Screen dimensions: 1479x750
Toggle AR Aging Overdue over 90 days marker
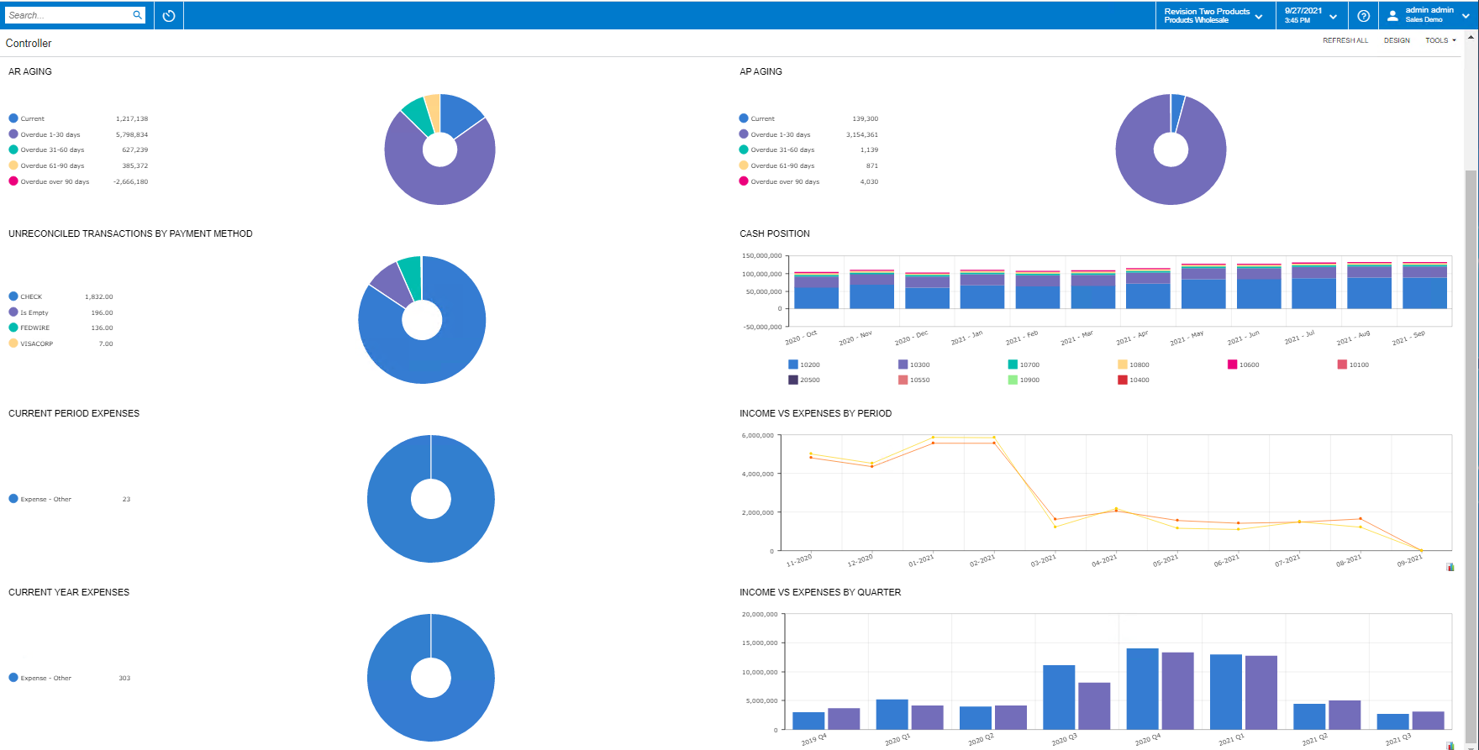[x=13, y=181]
